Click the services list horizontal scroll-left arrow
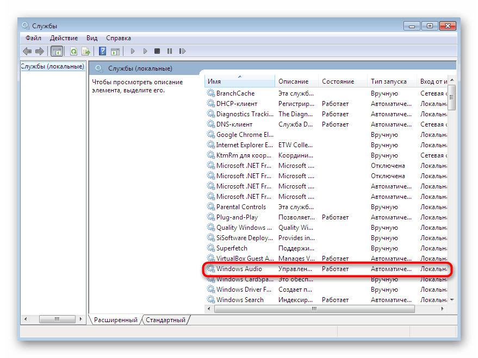Viewport: 478px width, 358px height. 209,309
